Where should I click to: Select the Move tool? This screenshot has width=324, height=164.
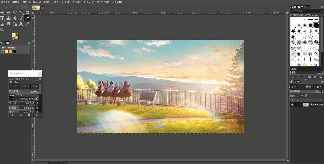tap(2, 12)
